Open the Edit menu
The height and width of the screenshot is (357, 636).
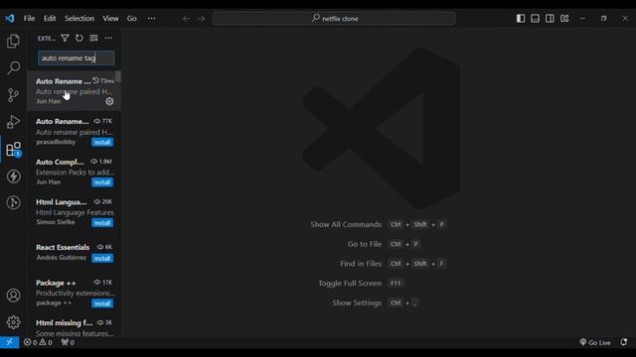coord(50,19)
